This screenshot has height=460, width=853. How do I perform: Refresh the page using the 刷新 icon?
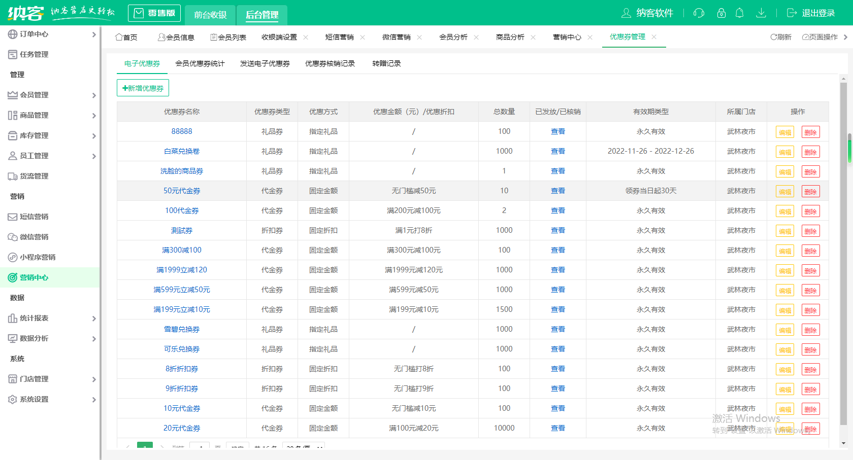click(x=780, y=37)
